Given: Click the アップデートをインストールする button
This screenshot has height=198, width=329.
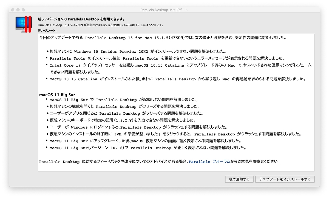Looking at the screenshot, I should point(285,179).
